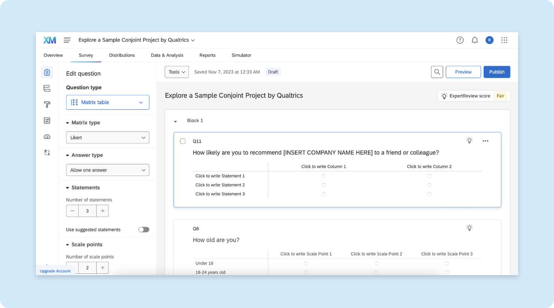This screenshot has height=308, width=554.
Task: Publish the survey
Action: coord(497,72)
